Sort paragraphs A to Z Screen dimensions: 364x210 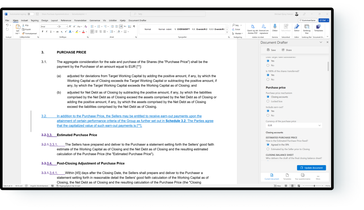pos(130,27)
